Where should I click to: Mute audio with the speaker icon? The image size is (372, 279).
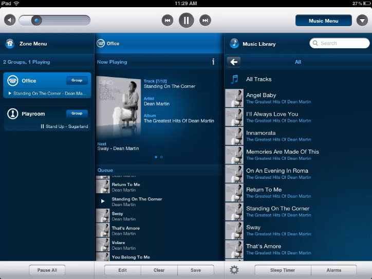point(10,20)
